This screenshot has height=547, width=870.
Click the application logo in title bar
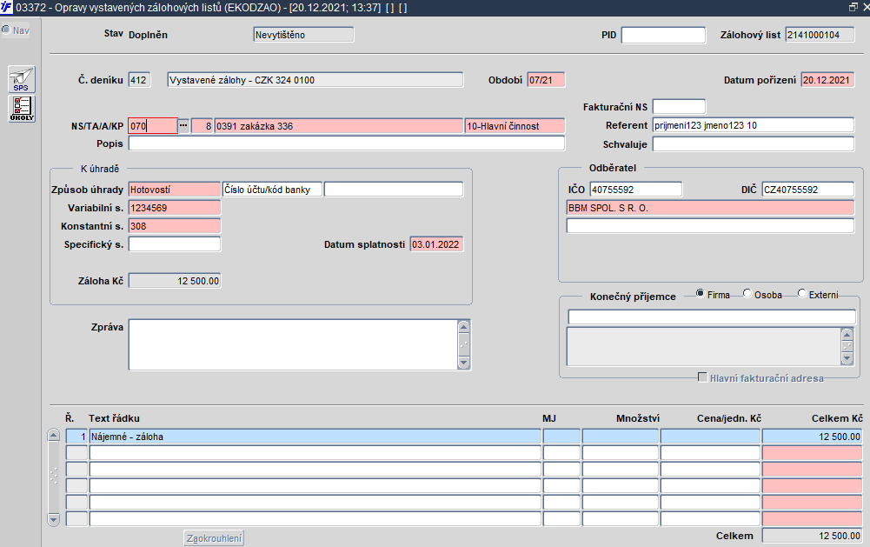coord(7,7)
